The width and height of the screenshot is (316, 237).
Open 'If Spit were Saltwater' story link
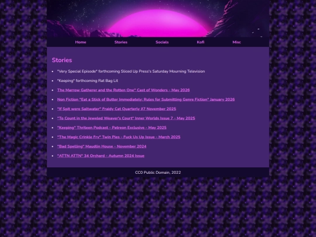click(x=116, y=109)
